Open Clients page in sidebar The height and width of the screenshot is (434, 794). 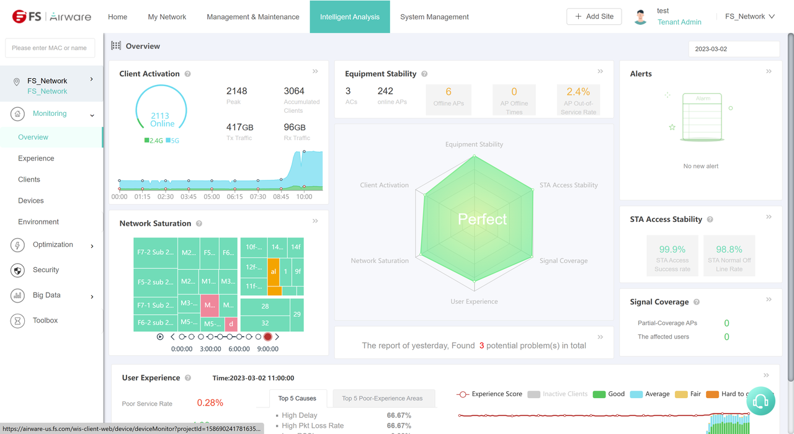[x=29, y=180]
